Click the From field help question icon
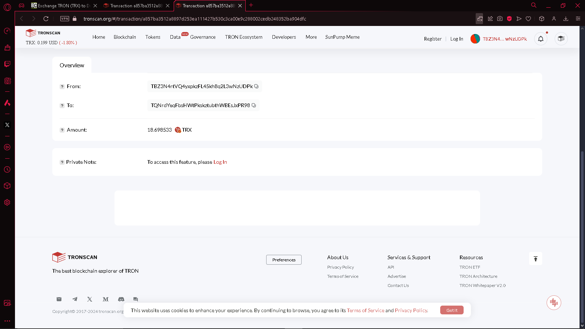This screenshot has height=329, width=585. coord(62,87)
